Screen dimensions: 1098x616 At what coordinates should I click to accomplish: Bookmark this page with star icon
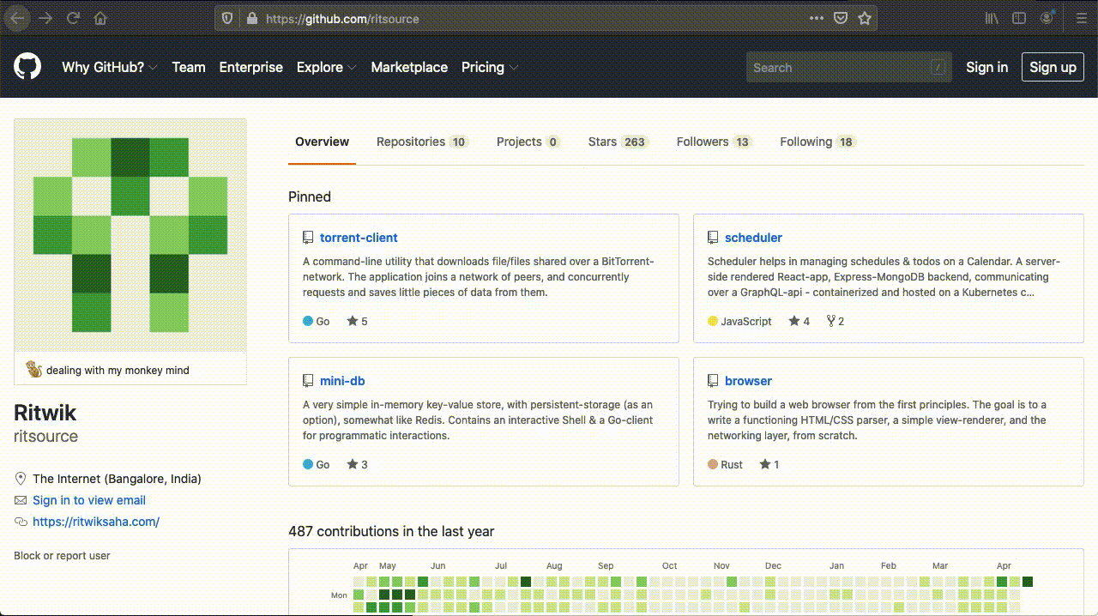865,18
